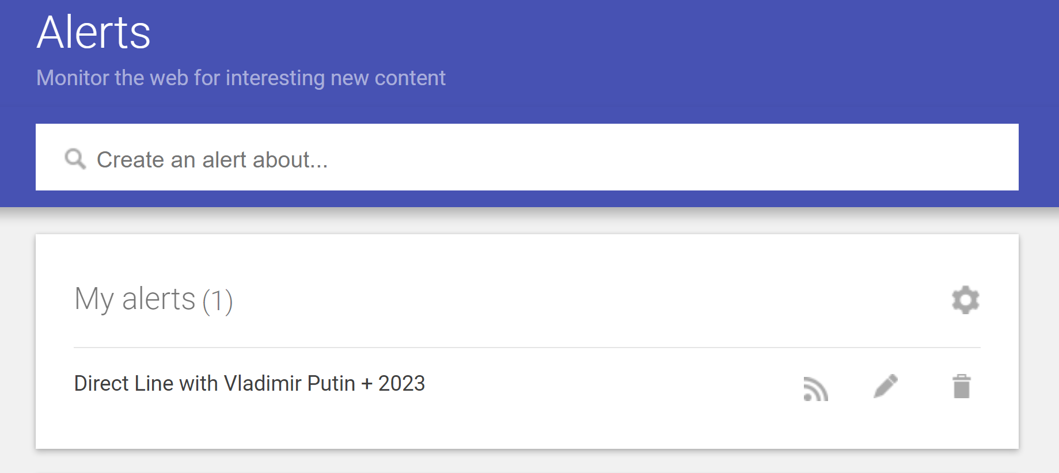Get RSS feed for the Putin alert
This screenshot has width=1059, height=473.
[815, 388]
